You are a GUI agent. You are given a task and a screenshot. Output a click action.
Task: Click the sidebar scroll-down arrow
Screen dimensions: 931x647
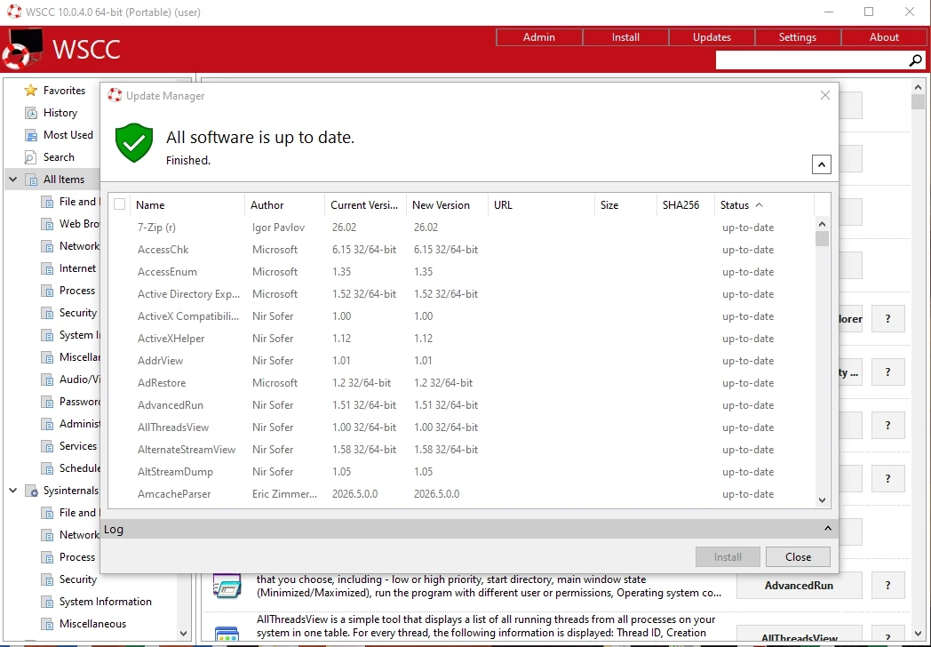tap(183, 634)
